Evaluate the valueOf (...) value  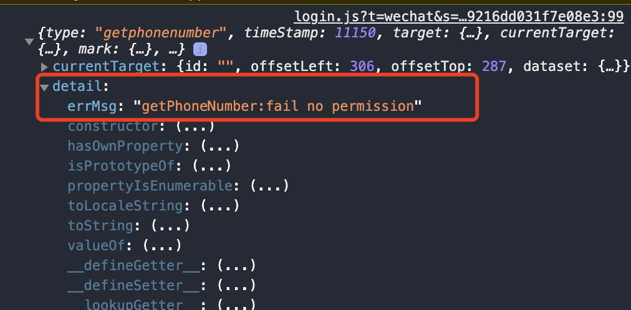tap(162, 245)
